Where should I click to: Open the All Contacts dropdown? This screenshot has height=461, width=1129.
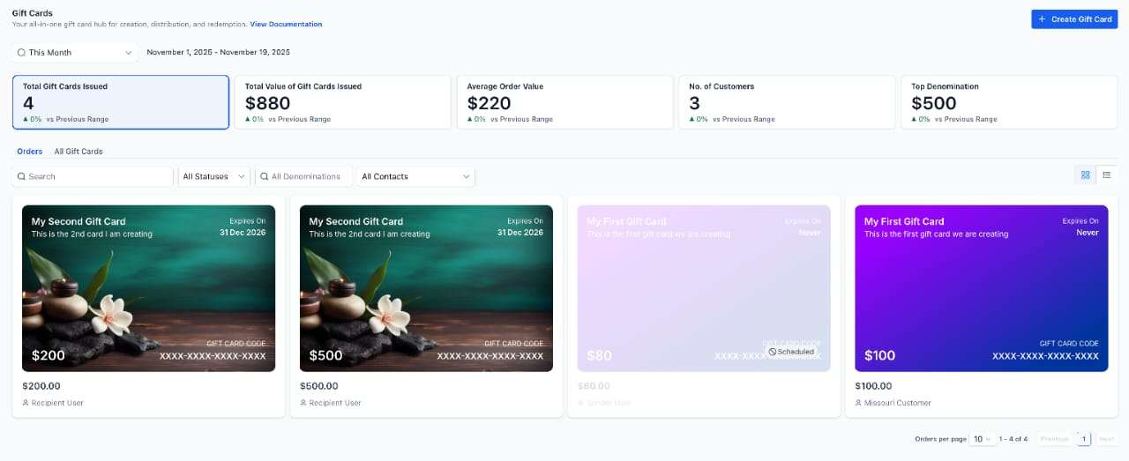pos(416,176)
